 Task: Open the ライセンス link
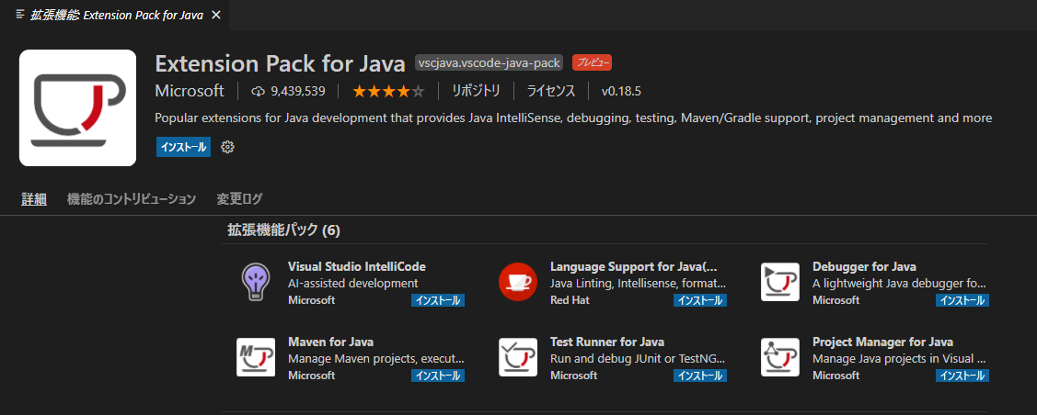[x=551, y=91]
